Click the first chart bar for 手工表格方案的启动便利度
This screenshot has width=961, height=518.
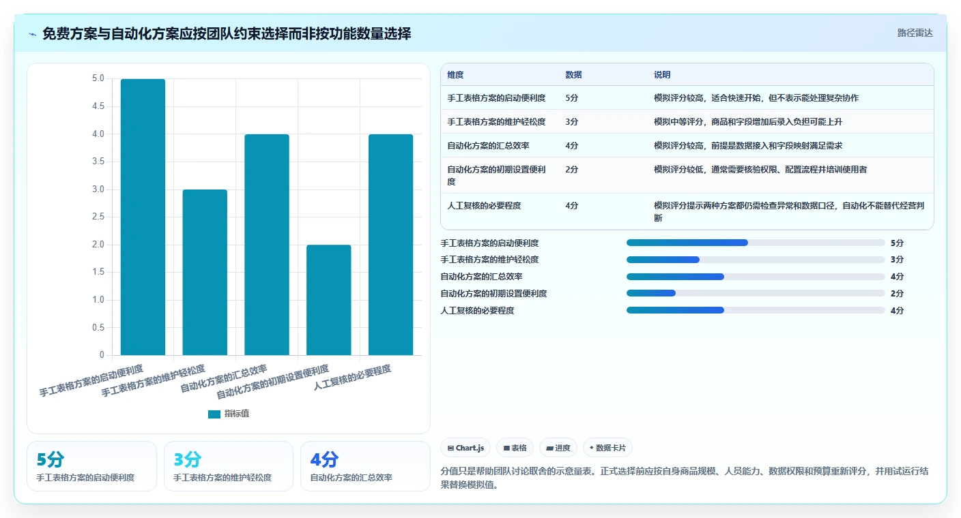coord(143,217)
